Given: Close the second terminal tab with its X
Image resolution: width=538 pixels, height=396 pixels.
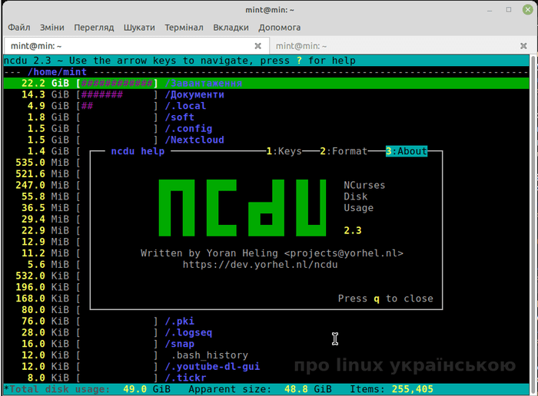Looking at the screenshot, I should click(x=523, y=46).
